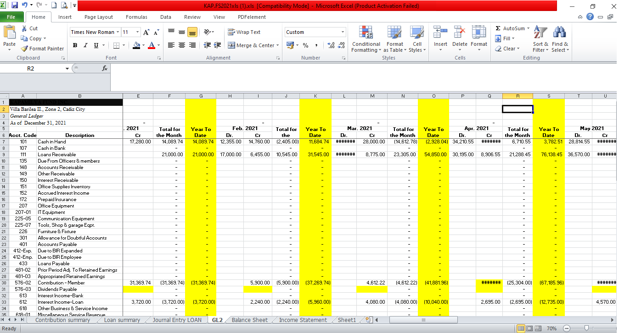Increase decimal places
Image resolution: width=619 pixels, height=333 pixels.
(x=330, y=45)
